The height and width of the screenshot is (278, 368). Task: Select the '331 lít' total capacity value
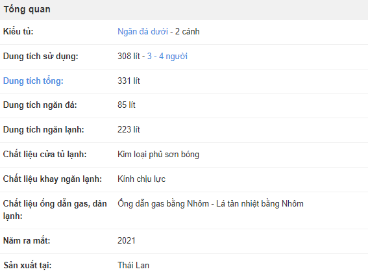pyautogui.click(x=129, y=81)
